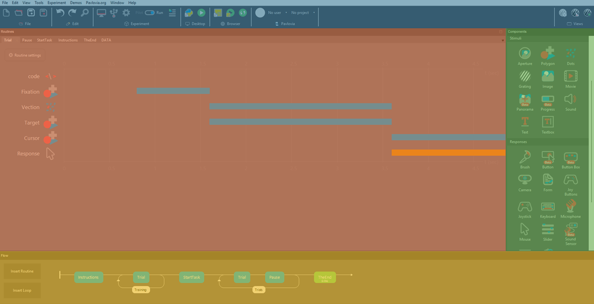594x304 pixels.
Task: Redo the last undone action
Action: click(72, 13)
